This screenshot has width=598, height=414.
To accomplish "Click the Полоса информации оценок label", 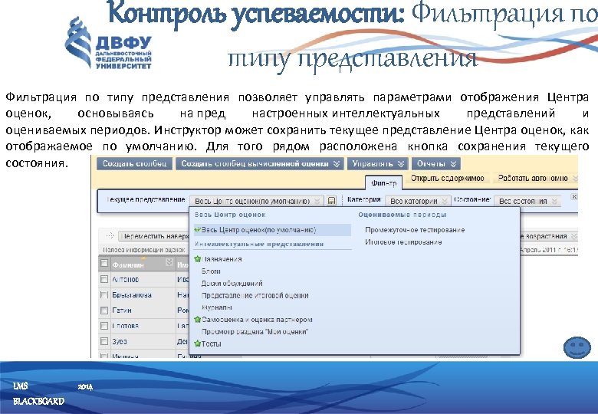I will [144, 250].
